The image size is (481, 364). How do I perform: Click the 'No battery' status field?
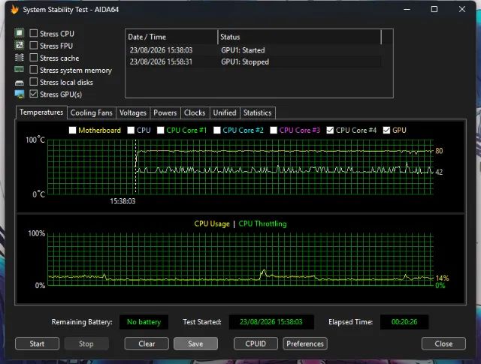[144, 322]
